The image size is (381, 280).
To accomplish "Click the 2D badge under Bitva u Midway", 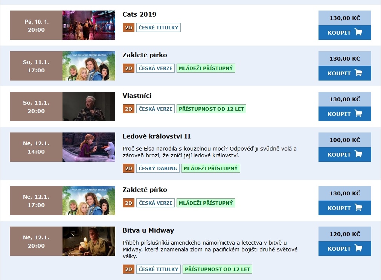I will pos(128,269).
